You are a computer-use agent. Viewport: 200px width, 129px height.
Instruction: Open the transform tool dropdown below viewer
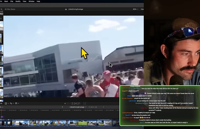coord(7,103)
